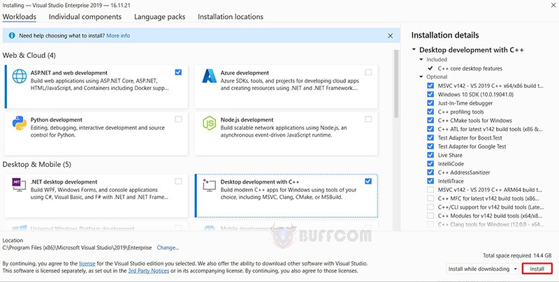Viewport: 559px width, 282px height.
Task: Click Web & Cloud (4) heading
Action: pyautogui.click(x=29, y=56)
